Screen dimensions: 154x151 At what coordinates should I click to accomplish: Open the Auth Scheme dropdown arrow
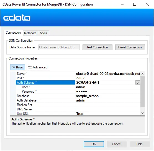click(x=138, y=83)
